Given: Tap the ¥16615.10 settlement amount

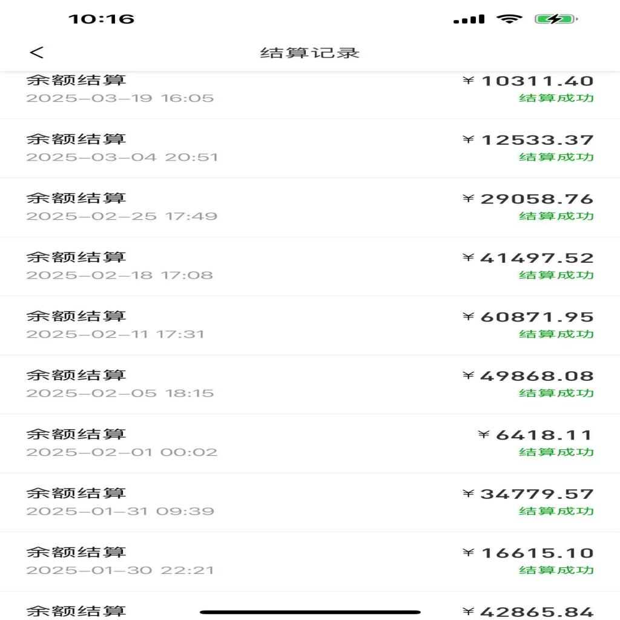Looking at the screenshot, I should (x=529, y=553).
